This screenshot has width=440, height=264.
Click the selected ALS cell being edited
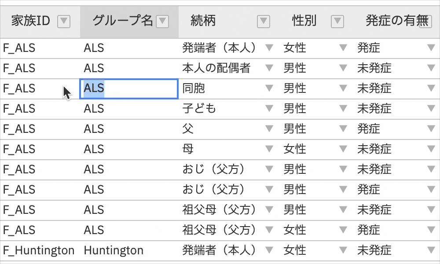click(x=128, y=88)
